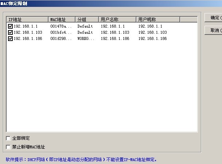Screen dimensions: 222x164
Task: Select the IP address text 192.168.1.186
Action: 28,38
